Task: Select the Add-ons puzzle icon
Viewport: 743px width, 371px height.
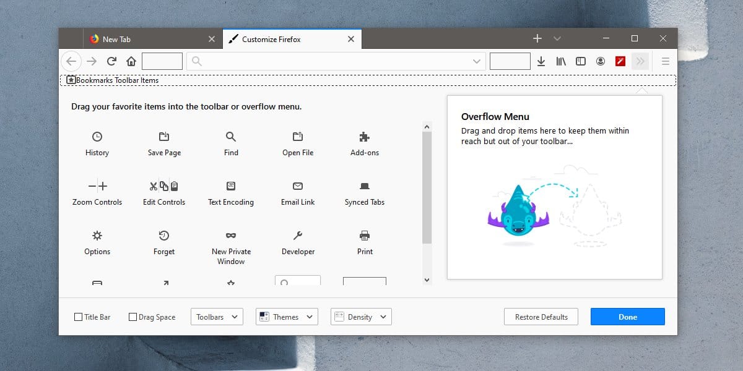Action: (365, 137)
